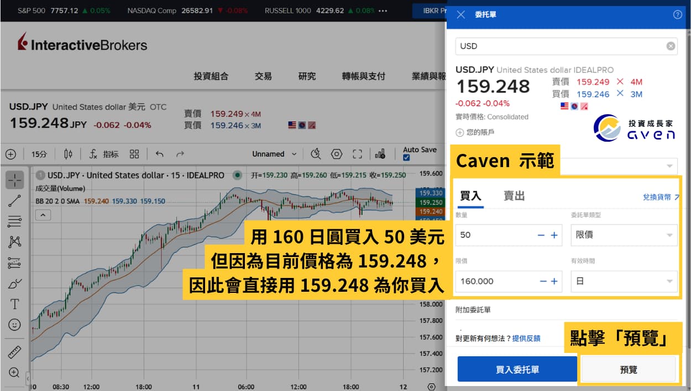Toggle the chart status indicator dot
The height and width of the screenshot is (391, 691).
coord(237,175)
